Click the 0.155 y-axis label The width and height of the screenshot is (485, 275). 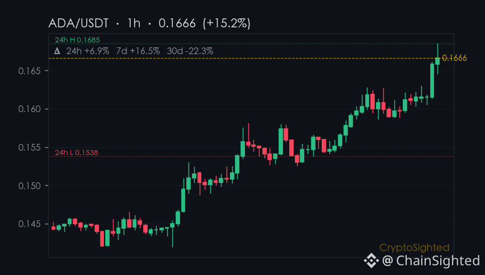[30, 147]
